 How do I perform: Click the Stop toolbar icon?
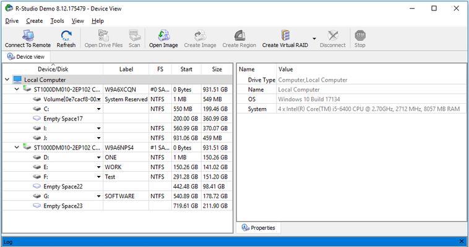pos(360,36)
